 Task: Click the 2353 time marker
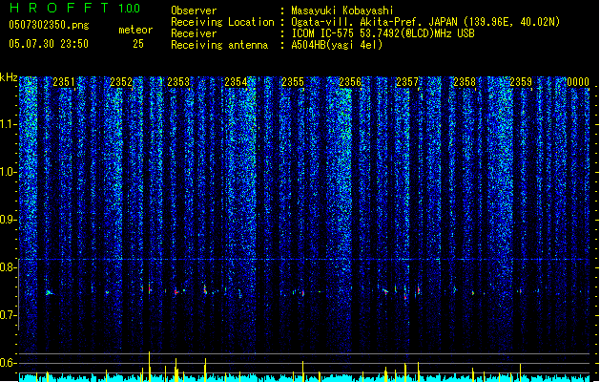(178, 82)
